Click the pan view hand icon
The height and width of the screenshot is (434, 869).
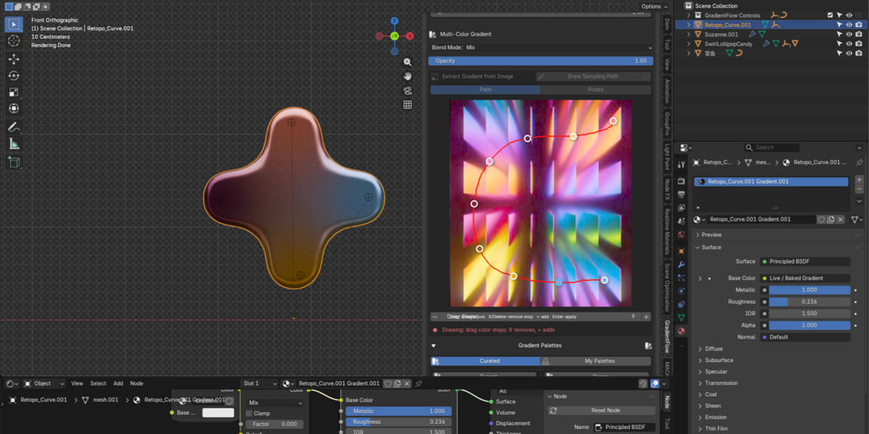click(x=408, y=76)
